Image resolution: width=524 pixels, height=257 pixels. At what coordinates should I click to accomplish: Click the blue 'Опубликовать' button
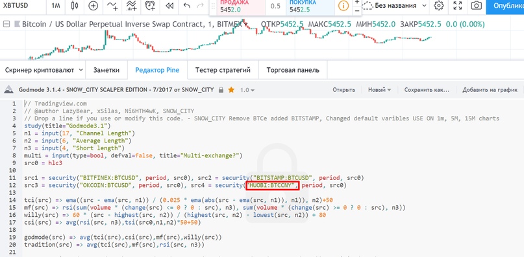pyautogui.click(x=505, y=6)
